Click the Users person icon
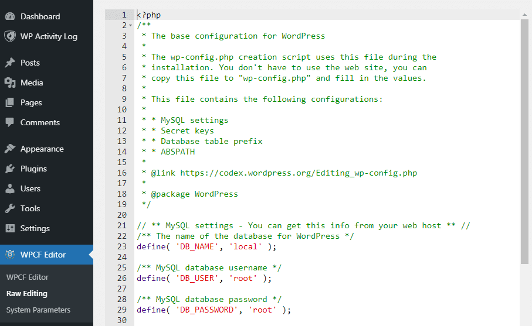This screenshot has width=532, height=326. pos(10,188)
